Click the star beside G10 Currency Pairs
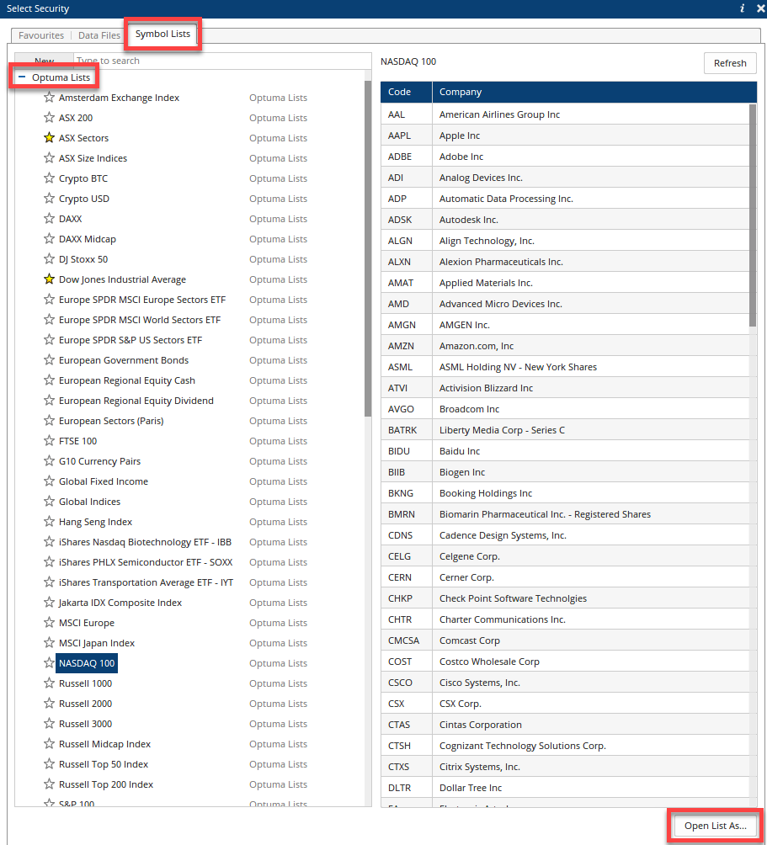 click(49, 461)
